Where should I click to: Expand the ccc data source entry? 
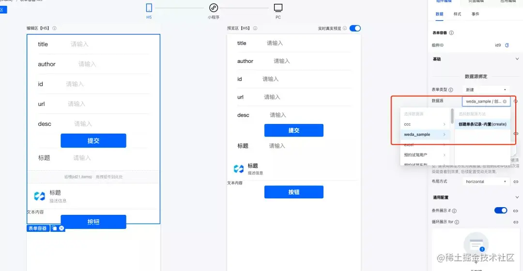click(x=425, y=124)
